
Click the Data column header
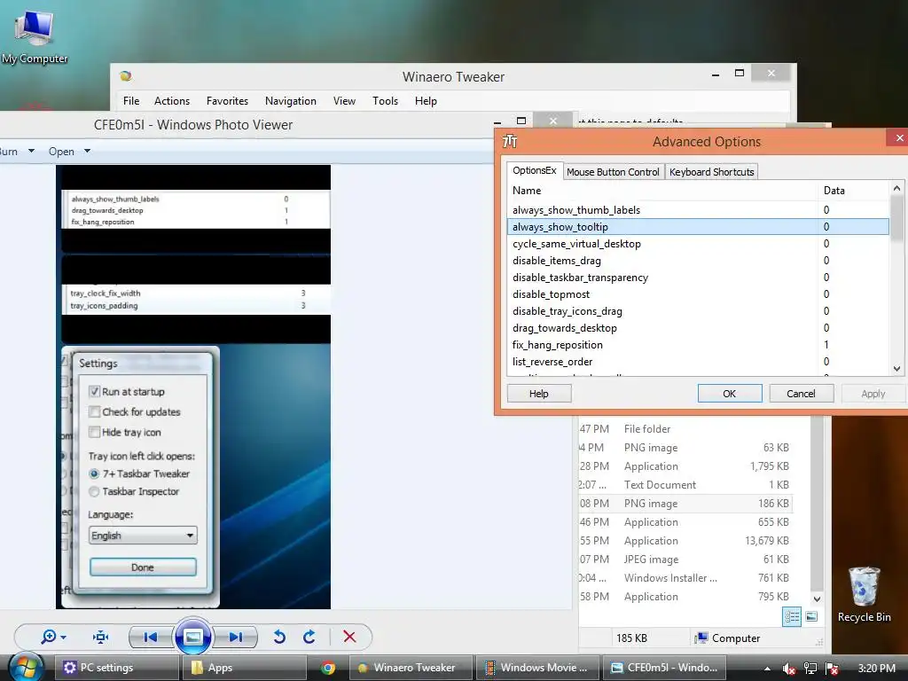tap(854, 191)
